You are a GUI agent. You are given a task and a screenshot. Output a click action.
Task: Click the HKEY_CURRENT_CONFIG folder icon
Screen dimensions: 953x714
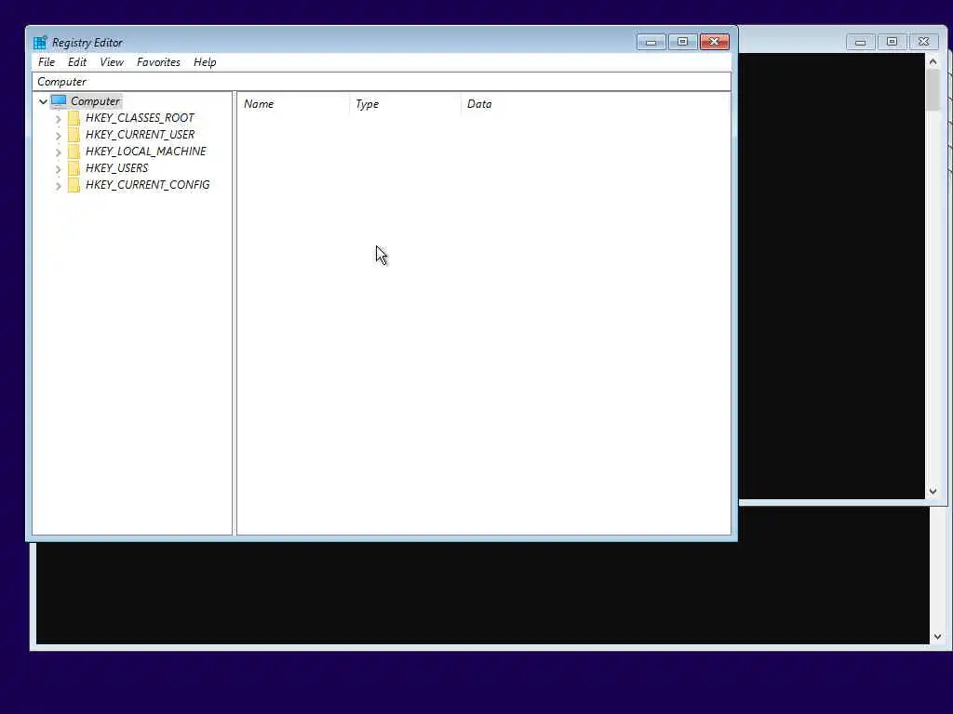[x=74, y=185]
